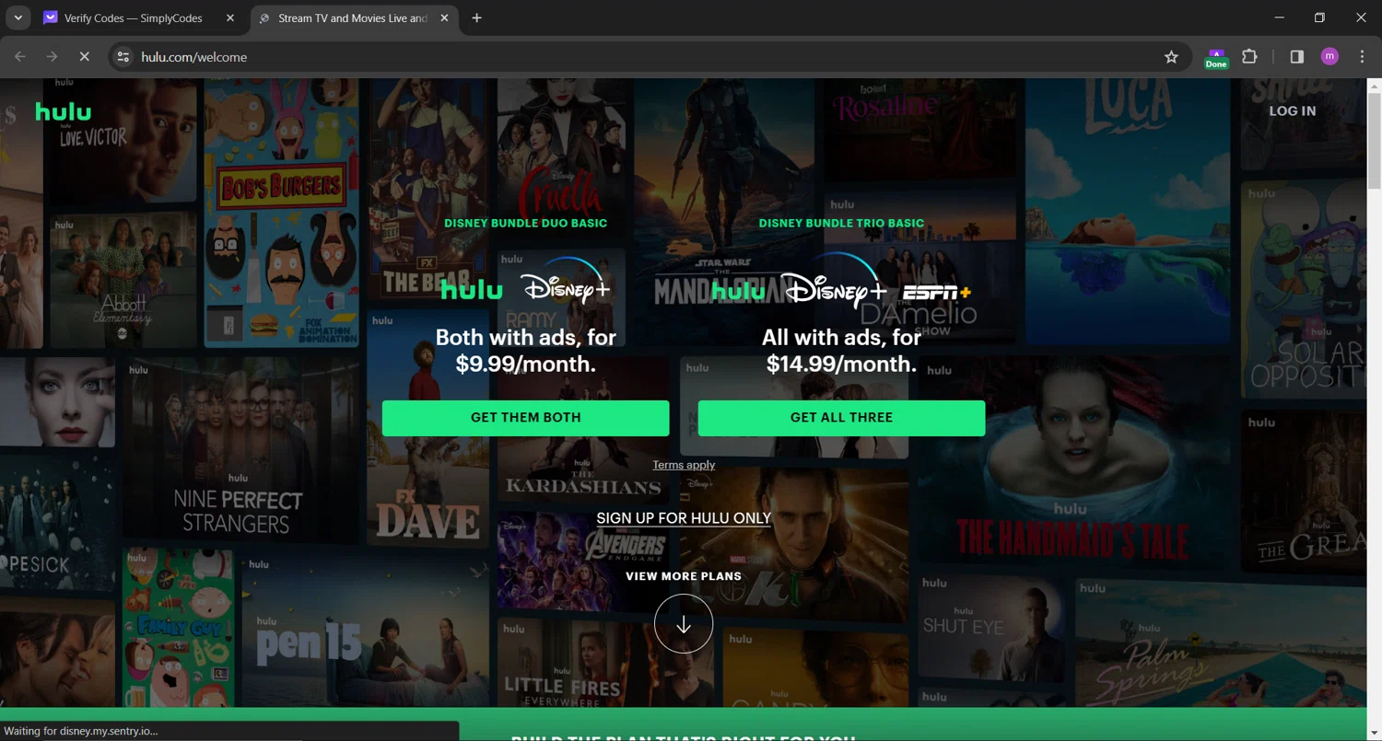
Task: Open the tab search dropdown arrow
Action: (x=18, y=18)
